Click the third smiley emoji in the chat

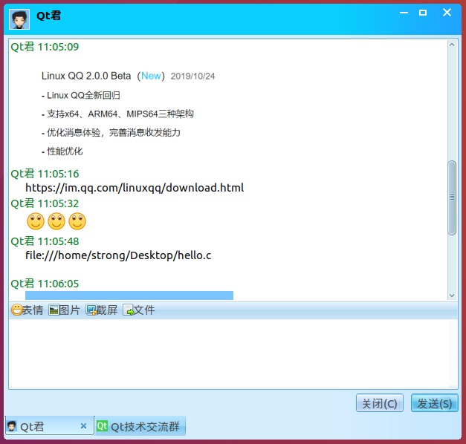(x=77, y=221)
